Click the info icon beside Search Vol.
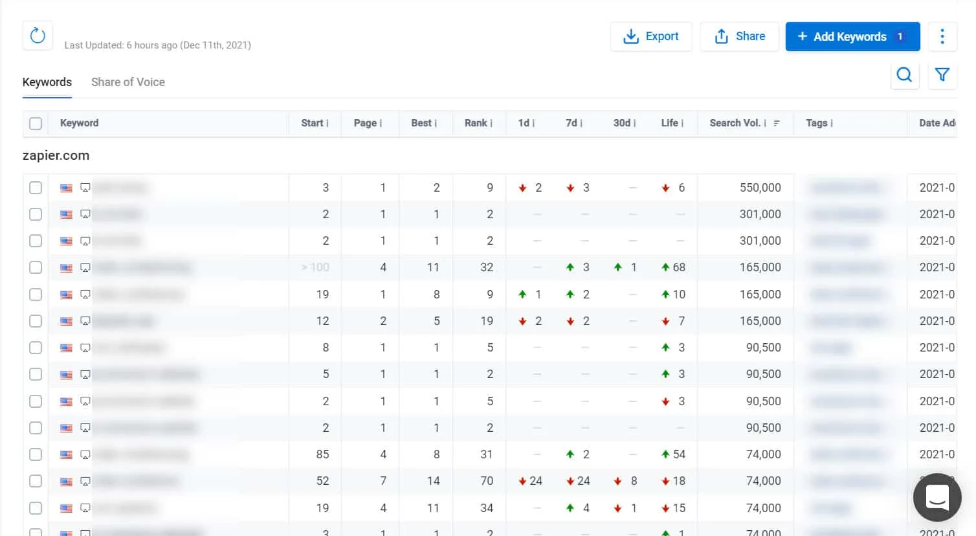The height and width of the screenshot is (536, 976). click(x=765, y=123)
